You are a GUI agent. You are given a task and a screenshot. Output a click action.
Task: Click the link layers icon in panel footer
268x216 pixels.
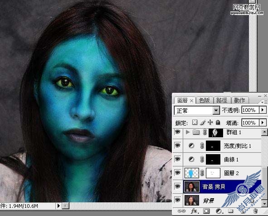(x=181, y=211)
